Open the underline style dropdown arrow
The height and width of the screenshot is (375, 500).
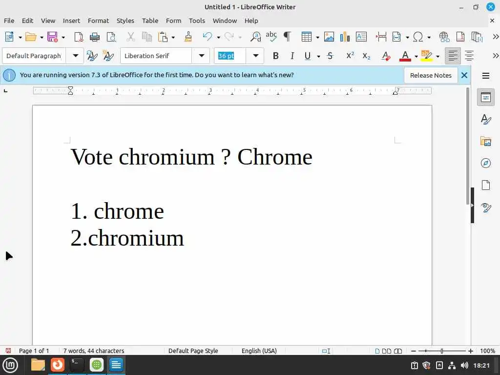[x=318, y=57]
